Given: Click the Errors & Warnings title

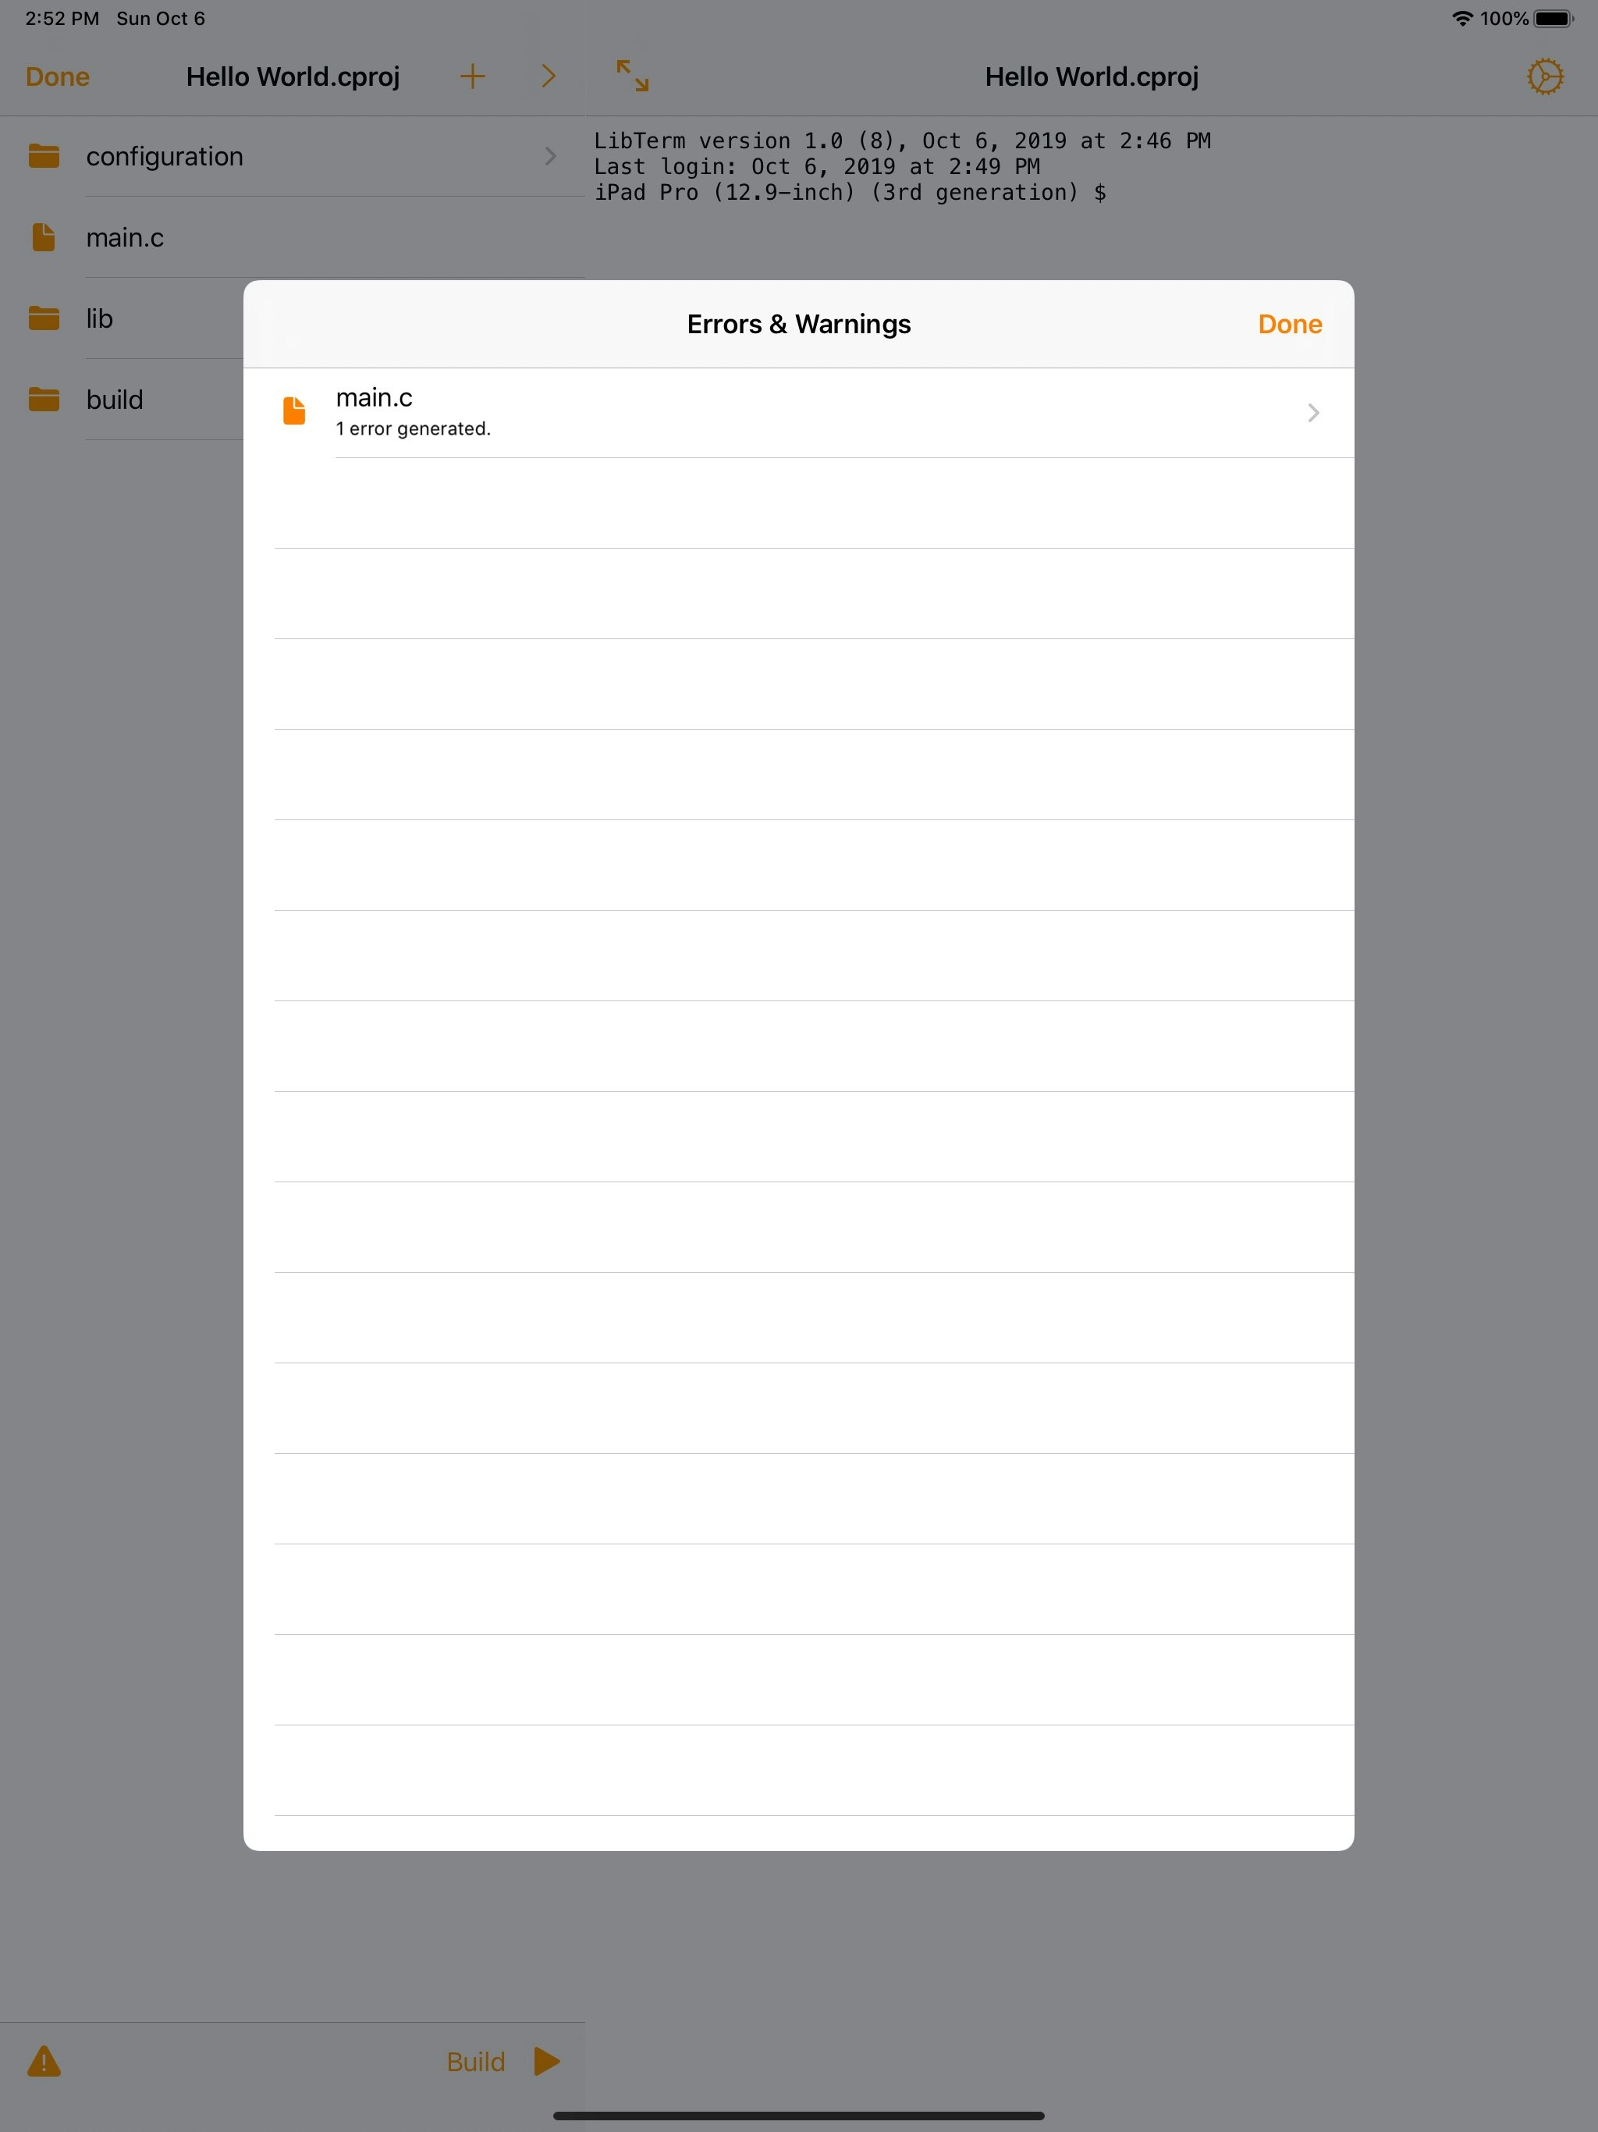Looking at the screenshot, I should click(798, 324).
